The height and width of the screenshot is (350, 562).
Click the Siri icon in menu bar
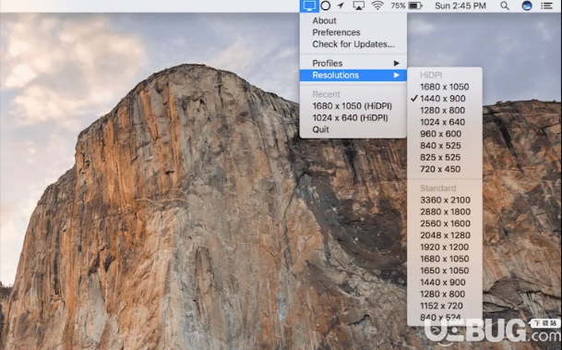pos(527,6)
